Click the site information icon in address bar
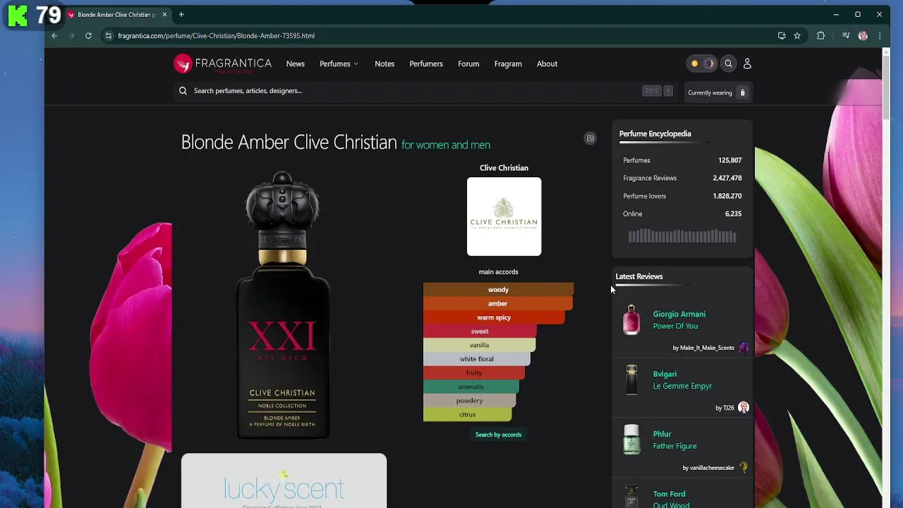The image size is (903, 508). click(x=108, y=35)
